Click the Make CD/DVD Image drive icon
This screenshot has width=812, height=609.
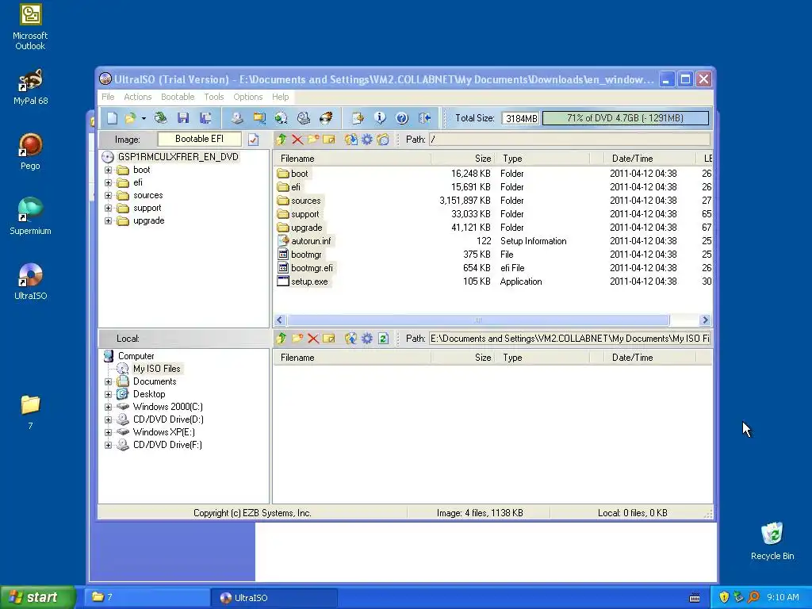click(x=237, y=118)
